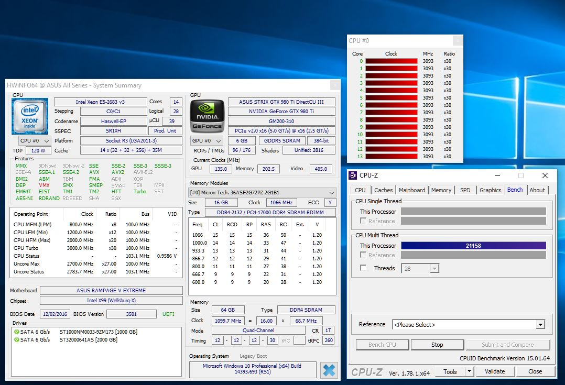Click the CPU-Z title bar app icon
Screen dimensions: 565x385
click(353, 175)
